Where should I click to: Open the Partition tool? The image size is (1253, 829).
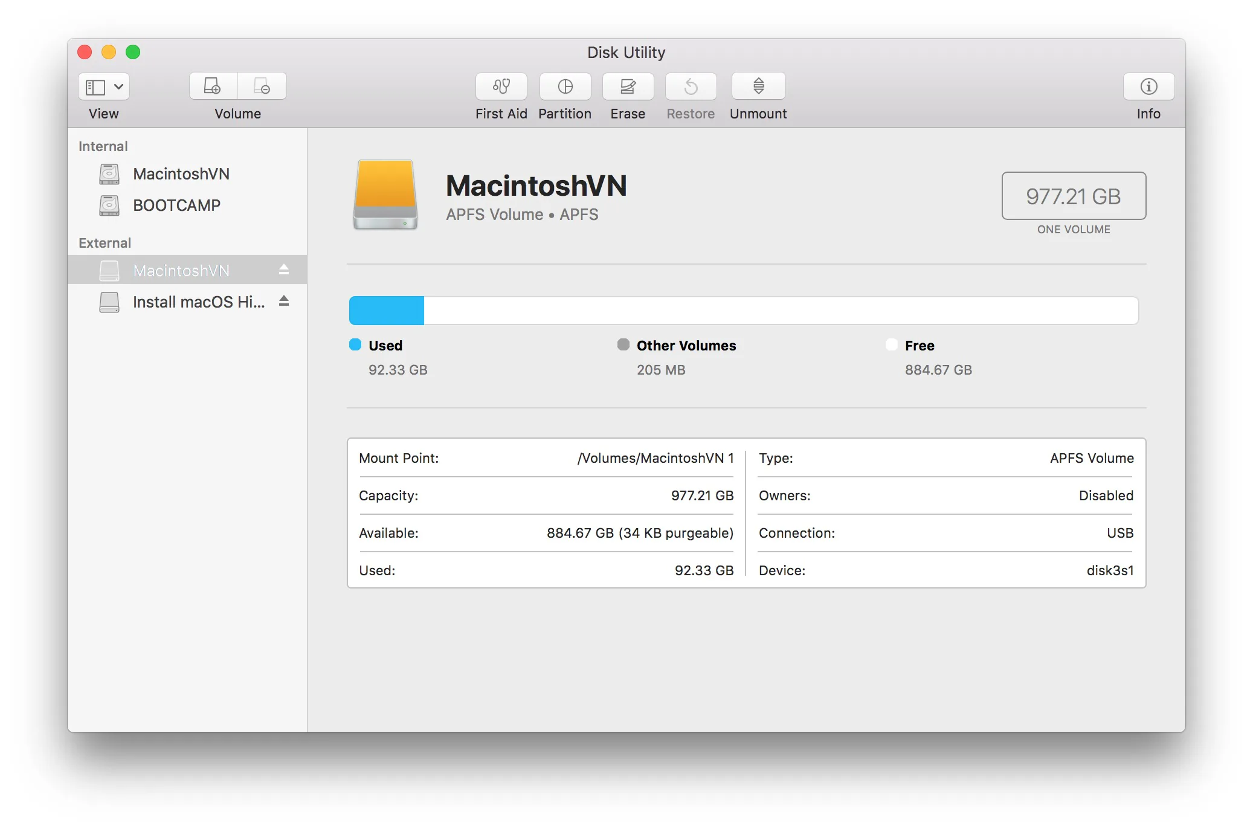[x=565, y=86]
